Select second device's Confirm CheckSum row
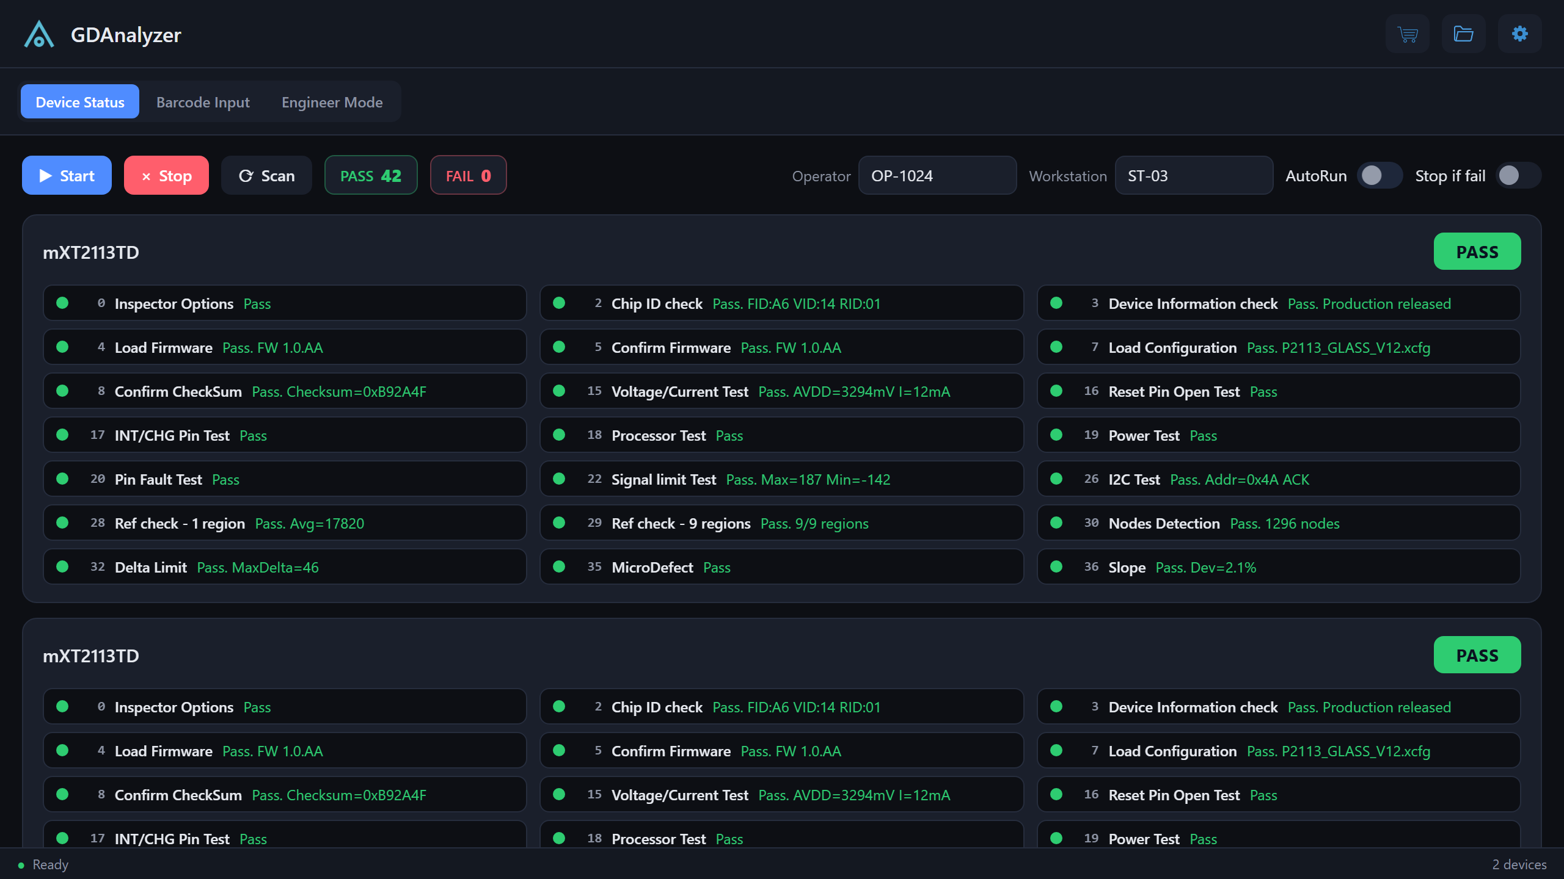This screenshot has height=879, width=1564. point(285,795)
